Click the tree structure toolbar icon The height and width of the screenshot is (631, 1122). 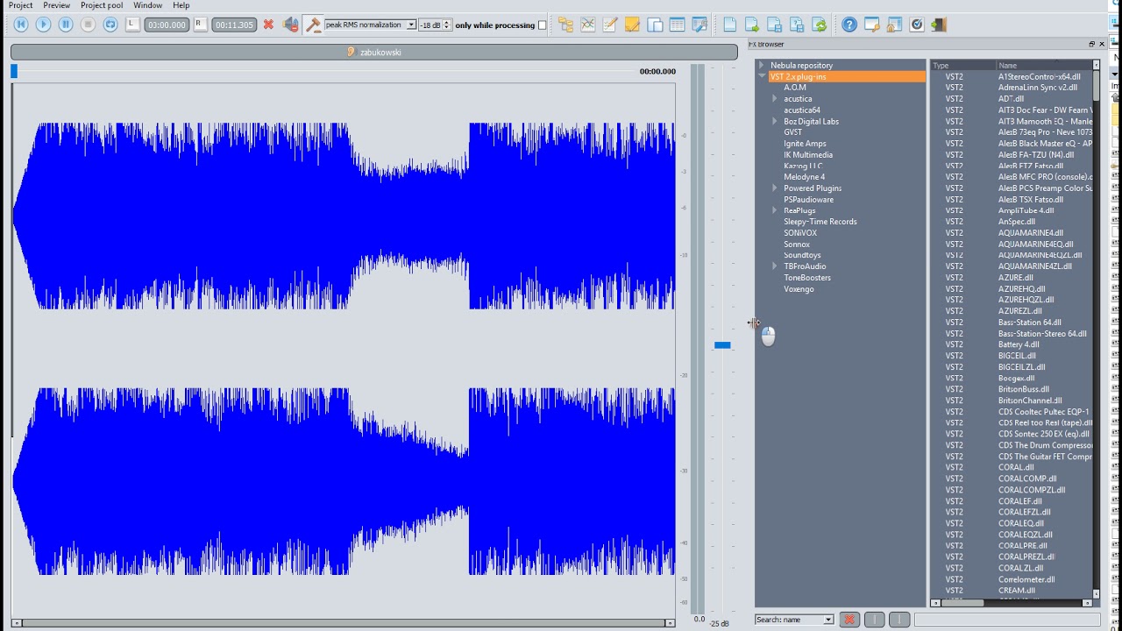pos(565,25)
